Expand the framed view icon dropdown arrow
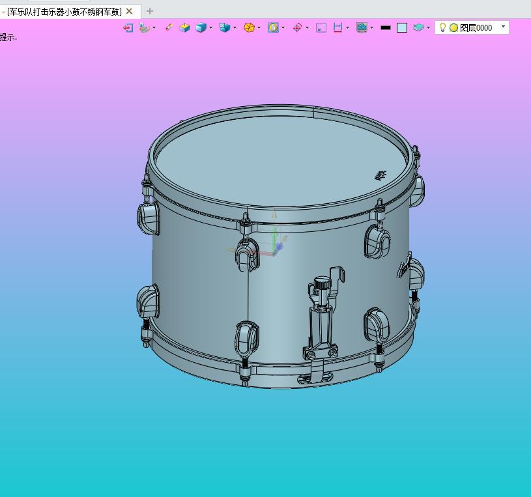The image size is (531, 497). tap(283, 27)
